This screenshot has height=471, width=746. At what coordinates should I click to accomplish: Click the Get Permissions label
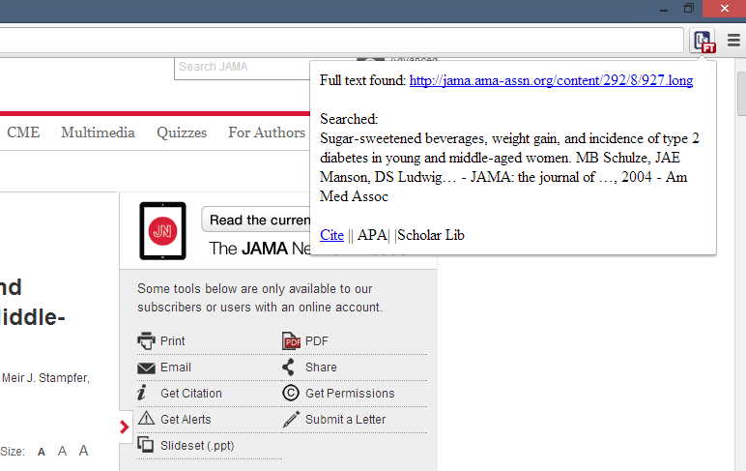[350, 394]
